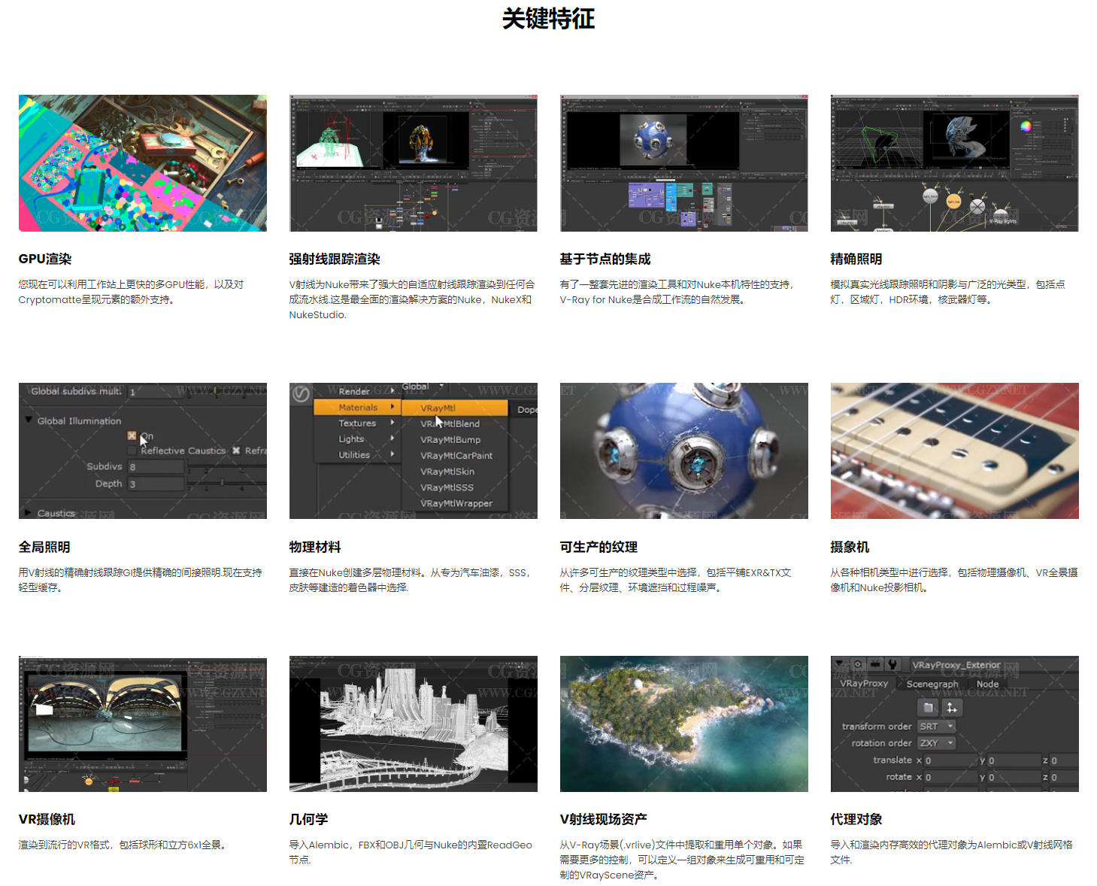Toggle the Global Illumination On checkbox
The height and width of the screenshot is (886, 1097).
click(132, 435)
